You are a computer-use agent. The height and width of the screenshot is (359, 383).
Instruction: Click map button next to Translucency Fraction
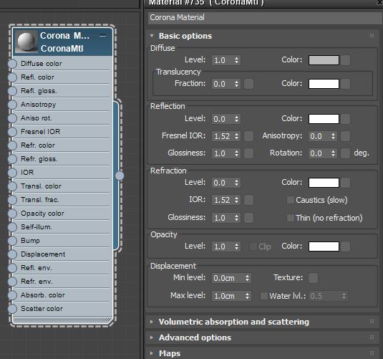(x=248, y=84)
